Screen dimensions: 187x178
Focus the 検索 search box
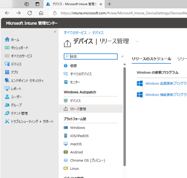pyautogui.click(x=91, y=57)
